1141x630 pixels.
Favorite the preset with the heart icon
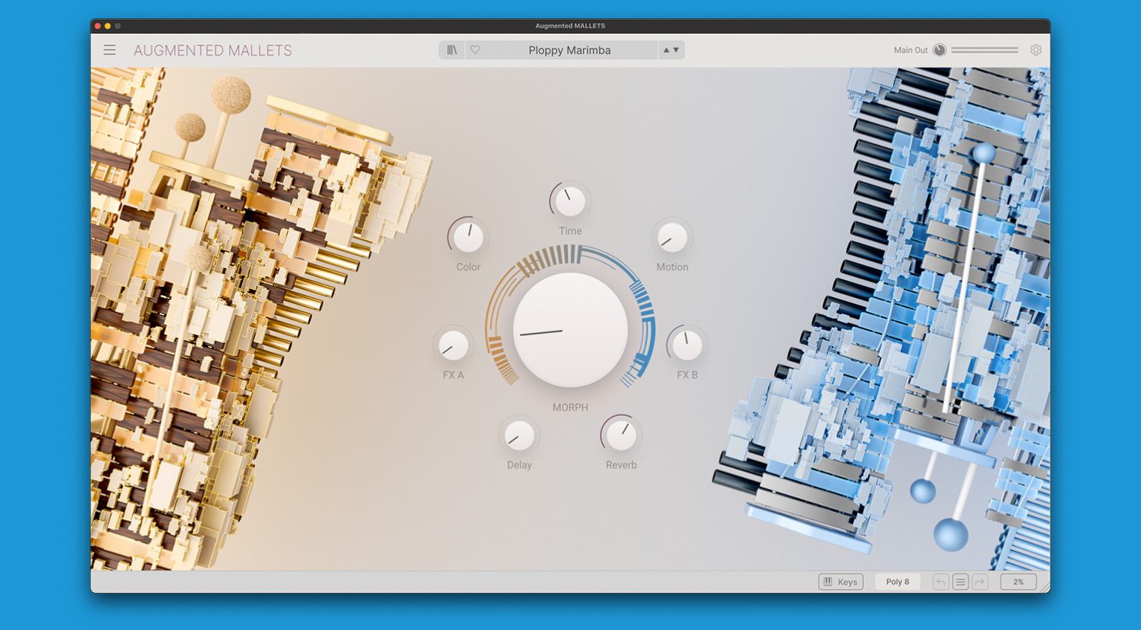[x=475, y=51]
